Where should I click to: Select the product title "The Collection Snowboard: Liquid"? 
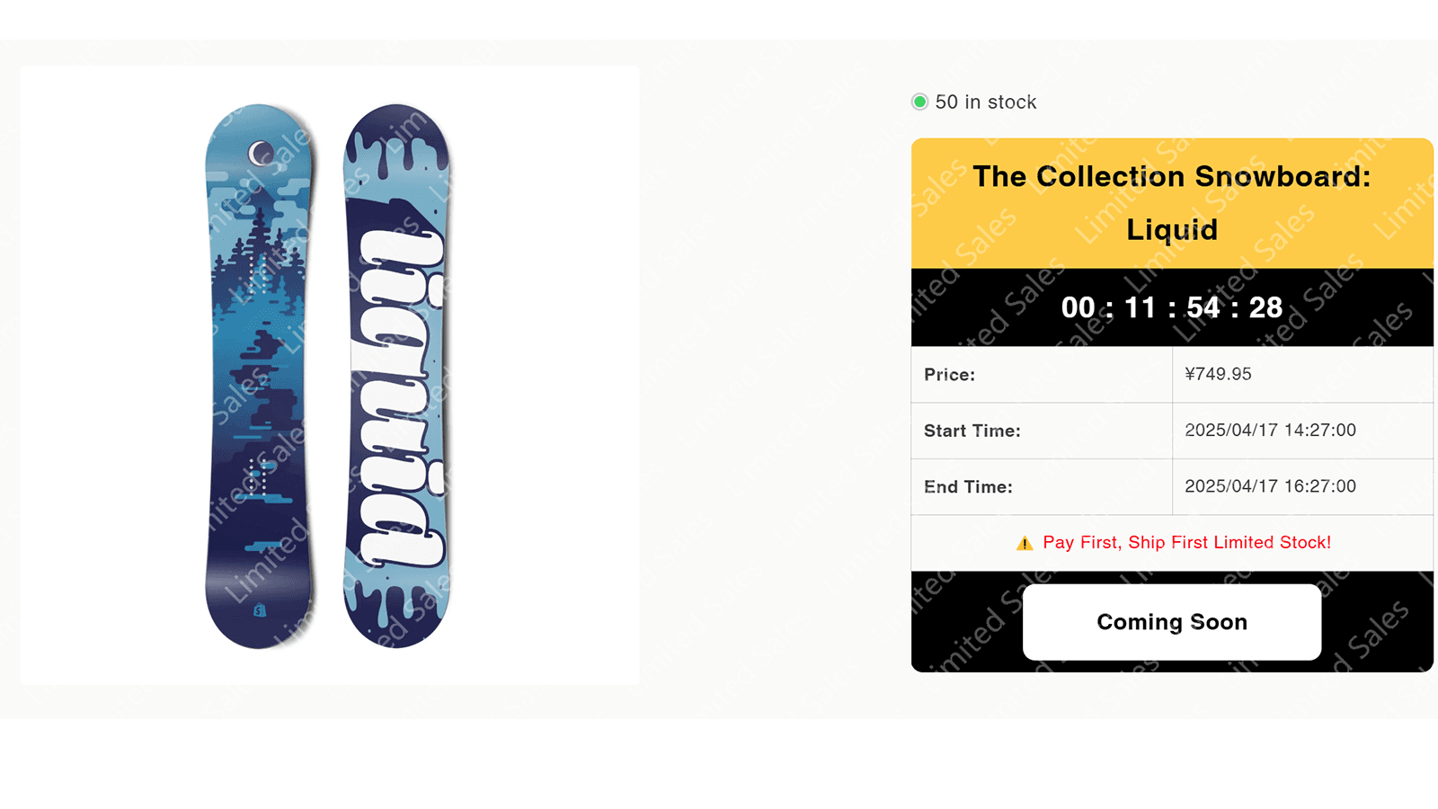coord(1172,202)
